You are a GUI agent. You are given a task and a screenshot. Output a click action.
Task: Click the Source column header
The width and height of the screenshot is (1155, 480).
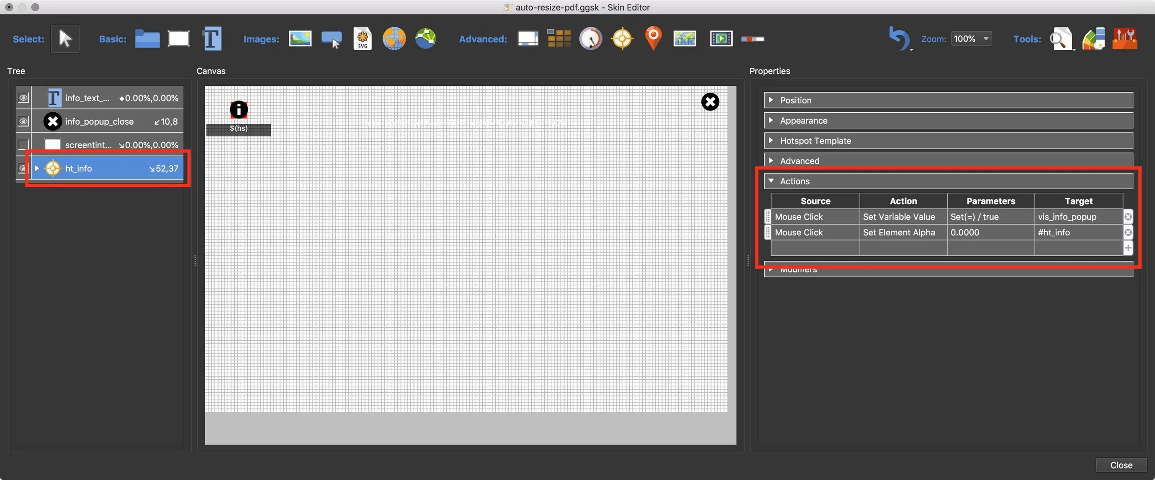[815, 201]
